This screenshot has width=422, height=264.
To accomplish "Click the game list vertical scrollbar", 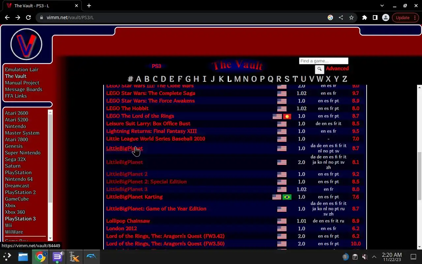I will [x=419, y=176].
